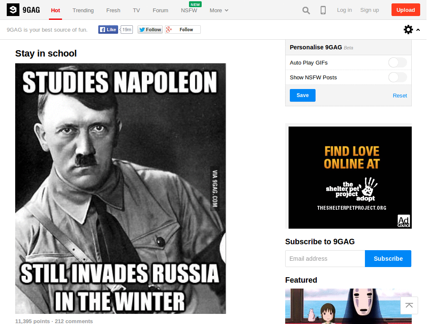Image resolution: width=432 pixels, height=324 pixels.
Task: Click the Ad Council logo in the ad
Action: pos(404,221)
